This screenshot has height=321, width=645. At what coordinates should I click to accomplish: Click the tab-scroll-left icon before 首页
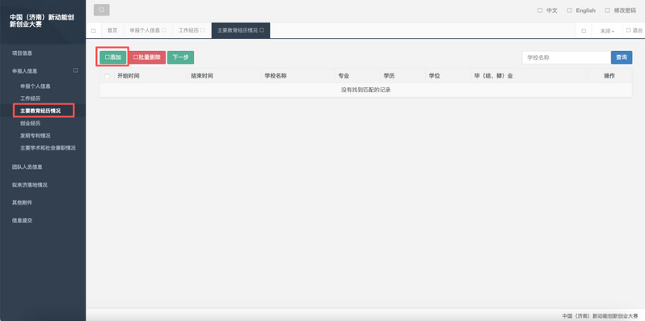94,31
